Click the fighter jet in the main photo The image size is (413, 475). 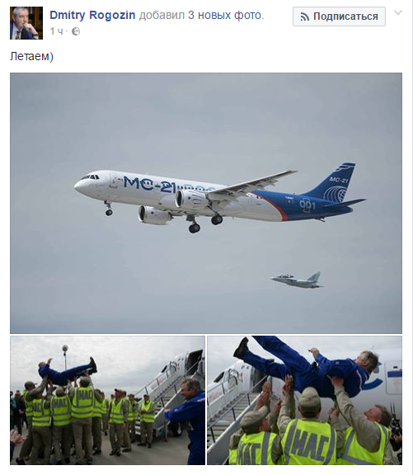click(297, 280)
